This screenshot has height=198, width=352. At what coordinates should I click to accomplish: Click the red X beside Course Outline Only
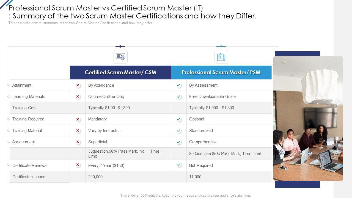pos(78,97)
